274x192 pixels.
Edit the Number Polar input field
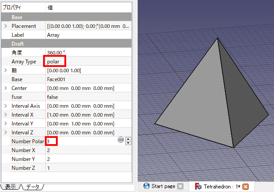(81, 141)
